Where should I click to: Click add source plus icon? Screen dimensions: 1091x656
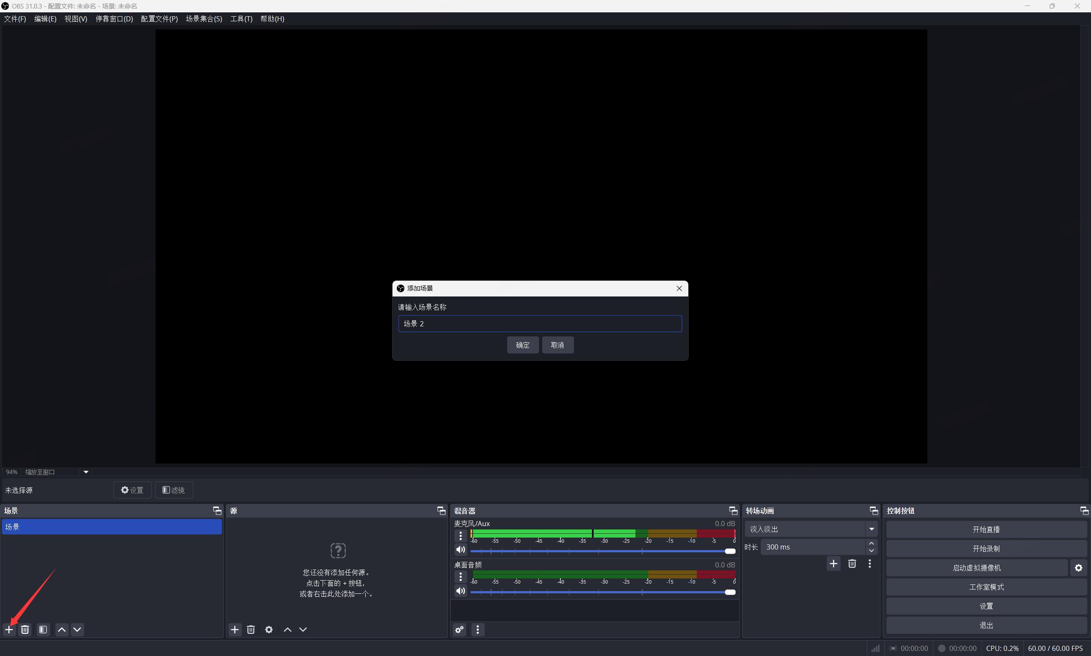(235, 630)
